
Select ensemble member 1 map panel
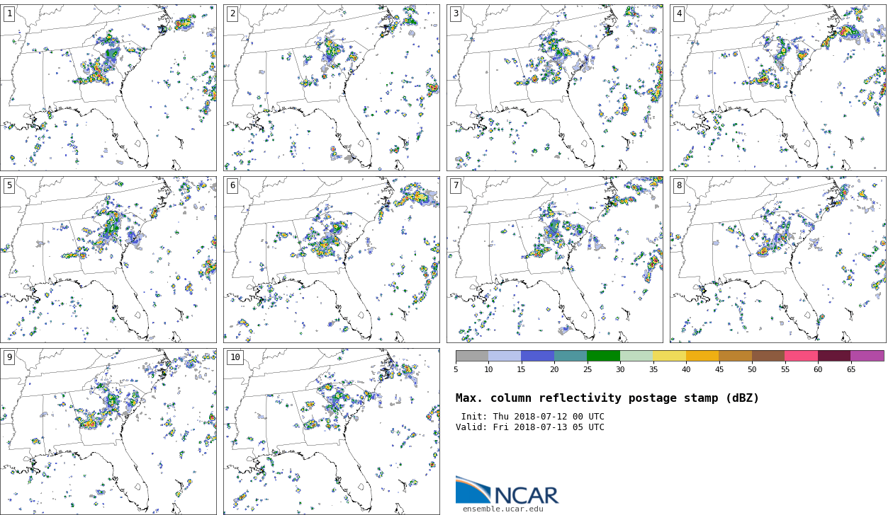tap(108, 88)
